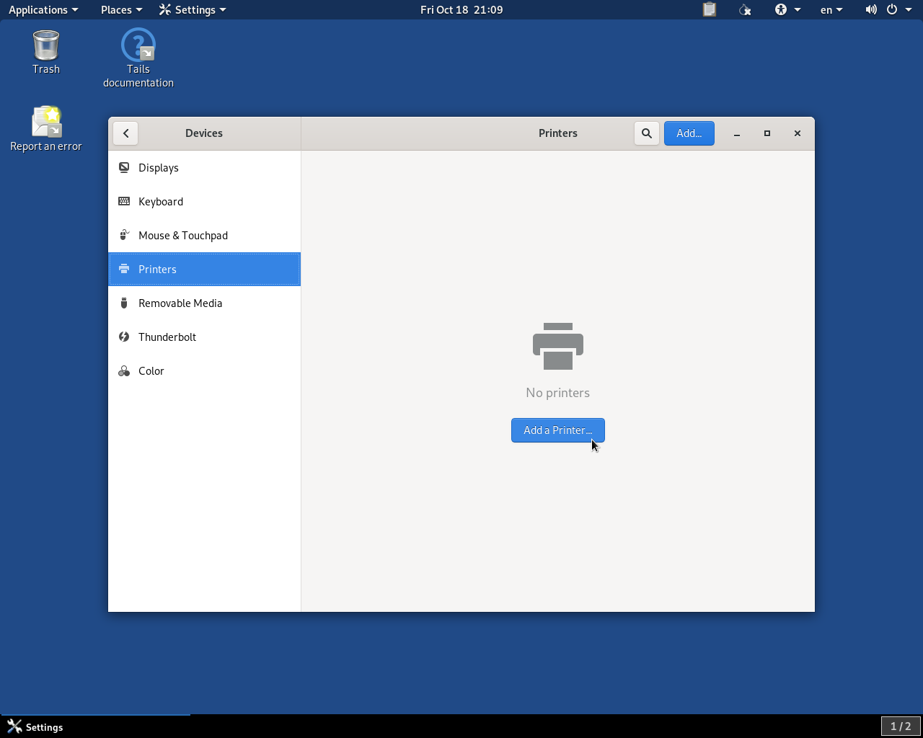Open the 'en' keyboard layout dropdown

(x=831, y=9)
